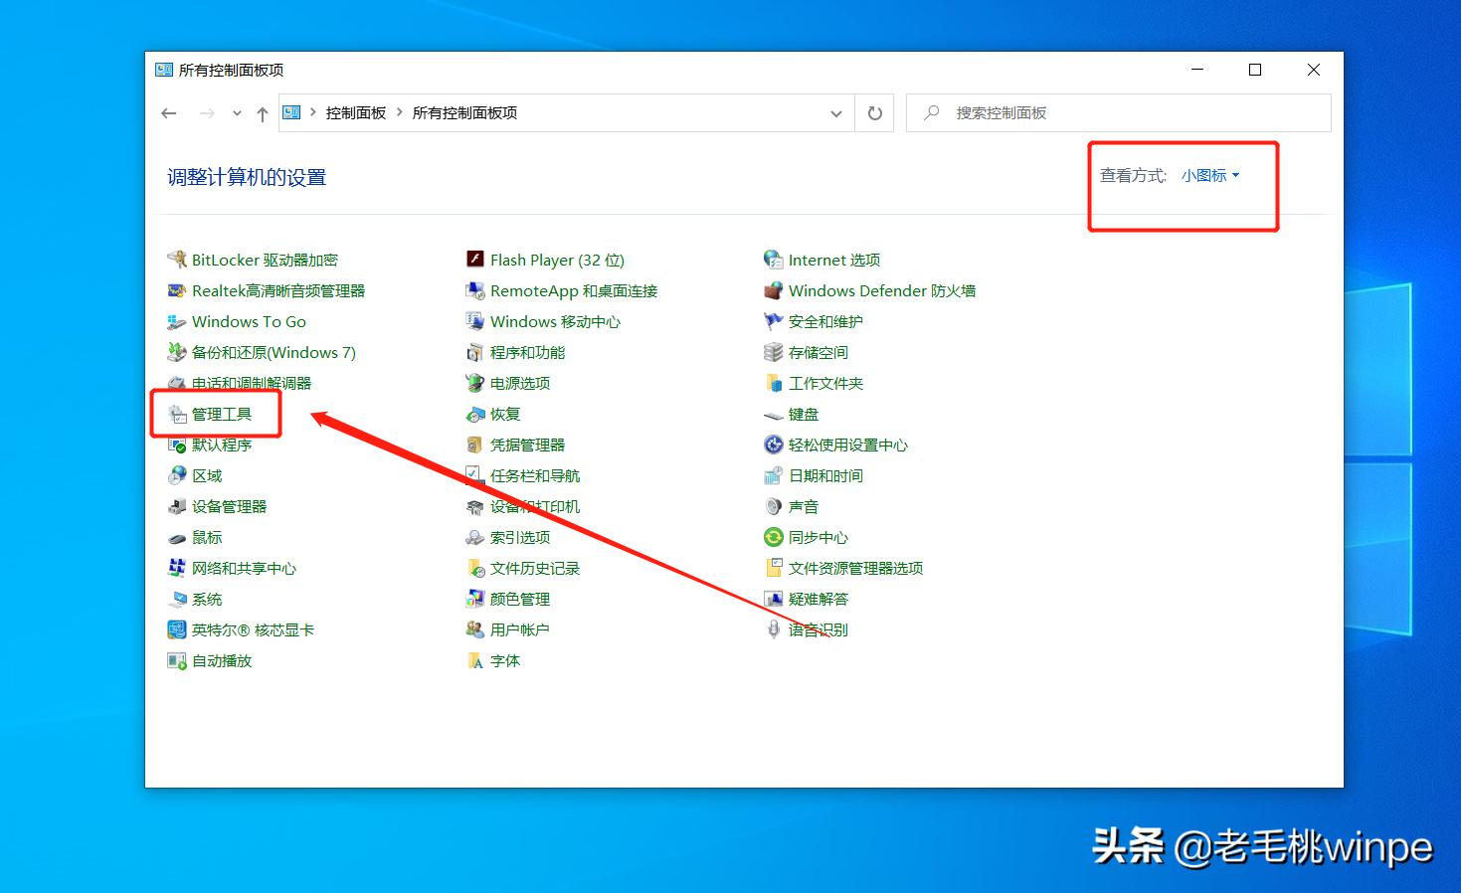
Task: Open 设备管理器 (Device Manager)
Action: (230, 506)
